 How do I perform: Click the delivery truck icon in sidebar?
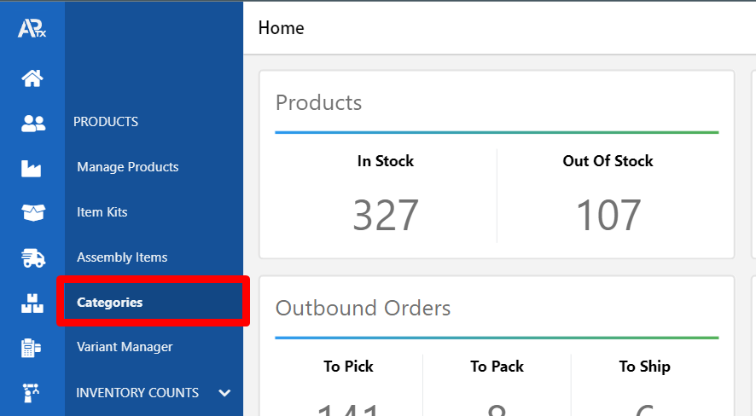tap(32, 257)
